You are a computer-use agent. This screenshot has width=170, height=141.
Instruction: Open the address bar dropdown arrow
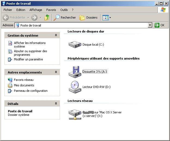[x=150, y=25]
